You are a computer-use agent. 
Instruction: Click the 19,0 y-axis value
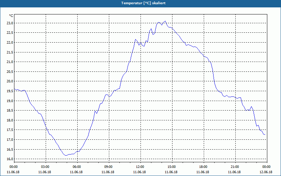click(x=10, y=101)
